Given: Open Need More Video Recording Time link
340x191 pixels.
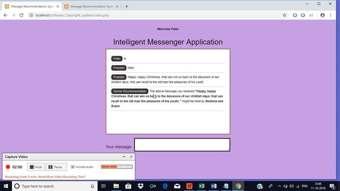Looking at the screenshot, I should point(62,177).
